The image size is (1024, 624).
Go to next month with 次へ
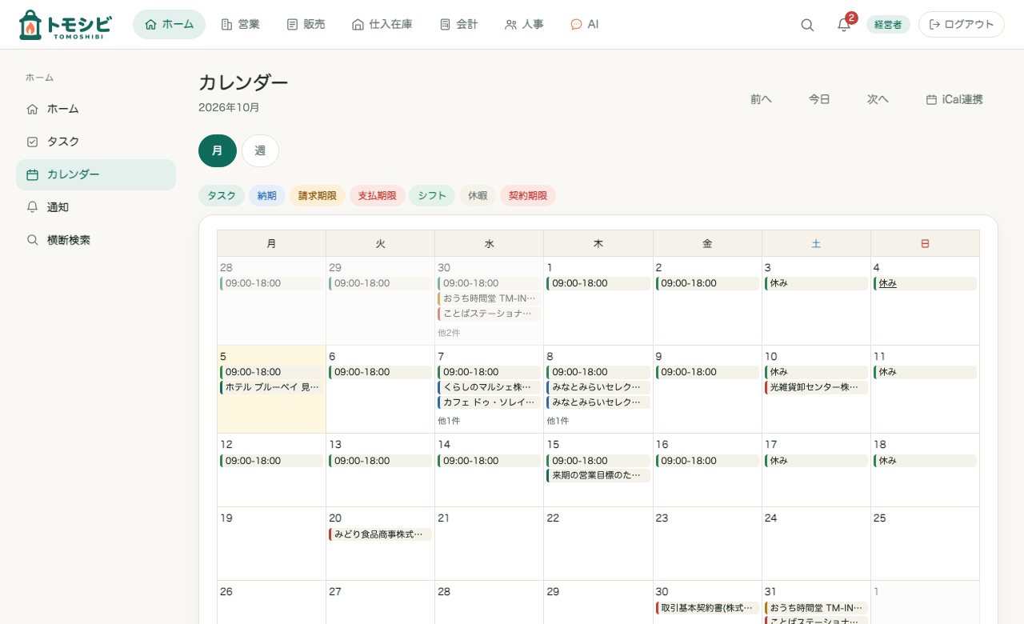click(878, 99)
